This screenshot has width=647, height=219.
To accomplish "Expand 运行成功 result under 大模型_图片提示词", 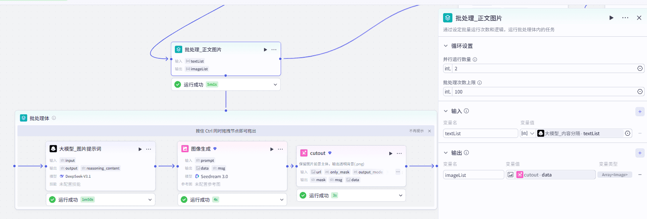I will [x=150, y=200].
